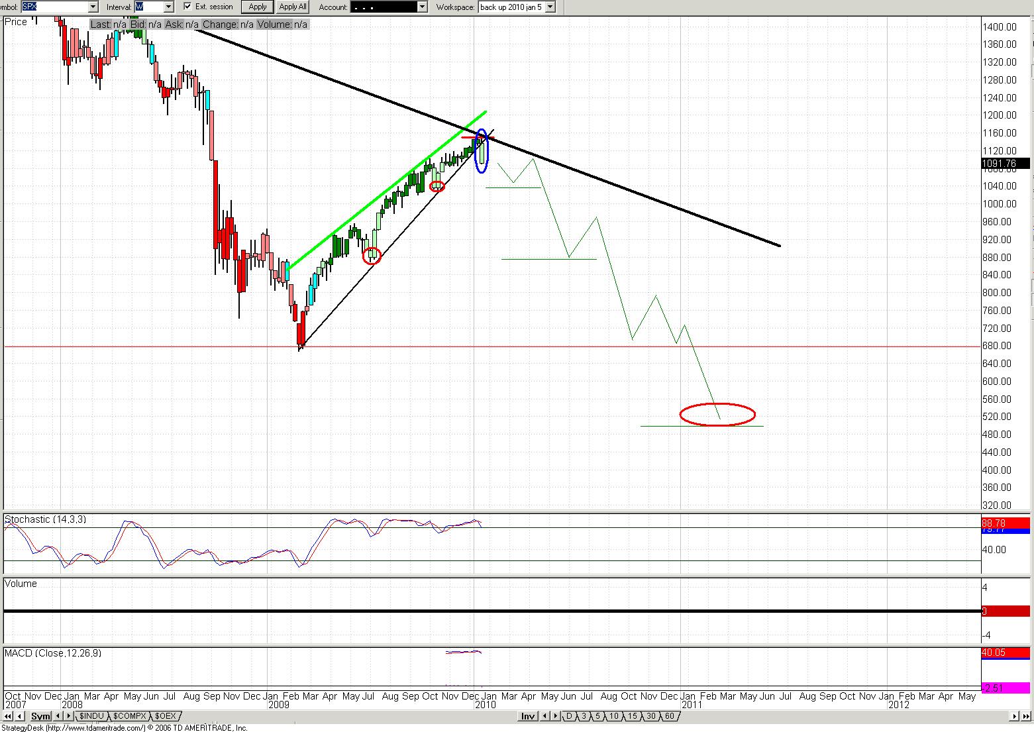Switch to the $INDU symbol tab
The height and width of the screenshot is (732, 1034).
[91, 716]
